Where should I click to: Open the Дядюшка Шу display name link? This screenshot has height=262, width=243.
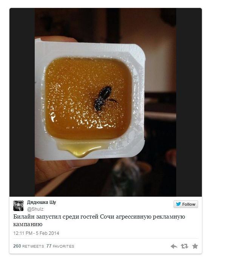click(x=42, y=202)
